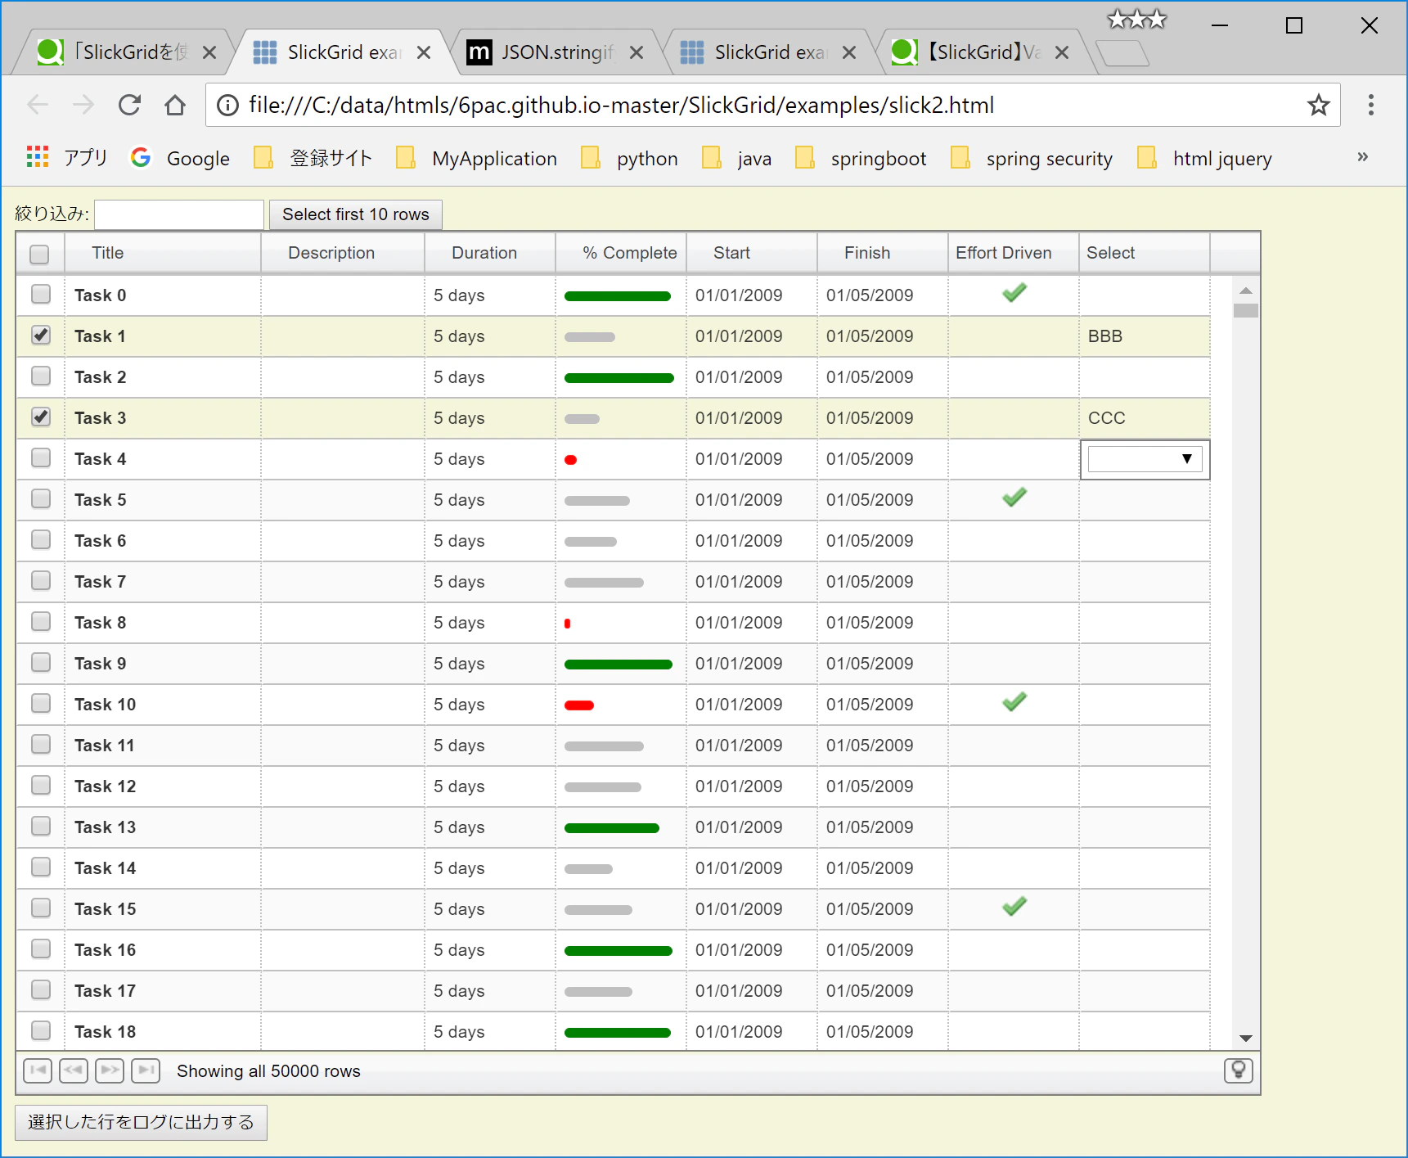Viewport: 1408px width, 1158px height.
Task: Open the python bookmarks folder
Action: pos(629,158)
